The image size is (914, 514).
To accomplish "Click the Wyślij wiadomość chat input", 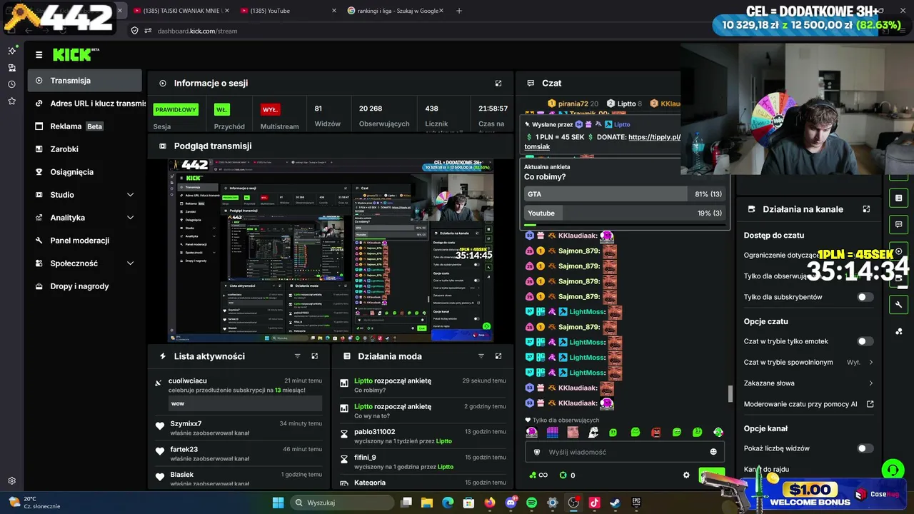I will [x=625, y=452].
